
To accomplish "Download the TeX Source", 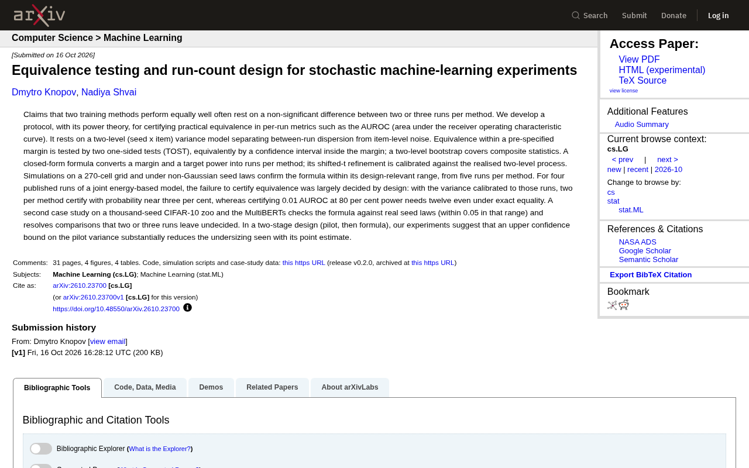I will tap(643, 81).
